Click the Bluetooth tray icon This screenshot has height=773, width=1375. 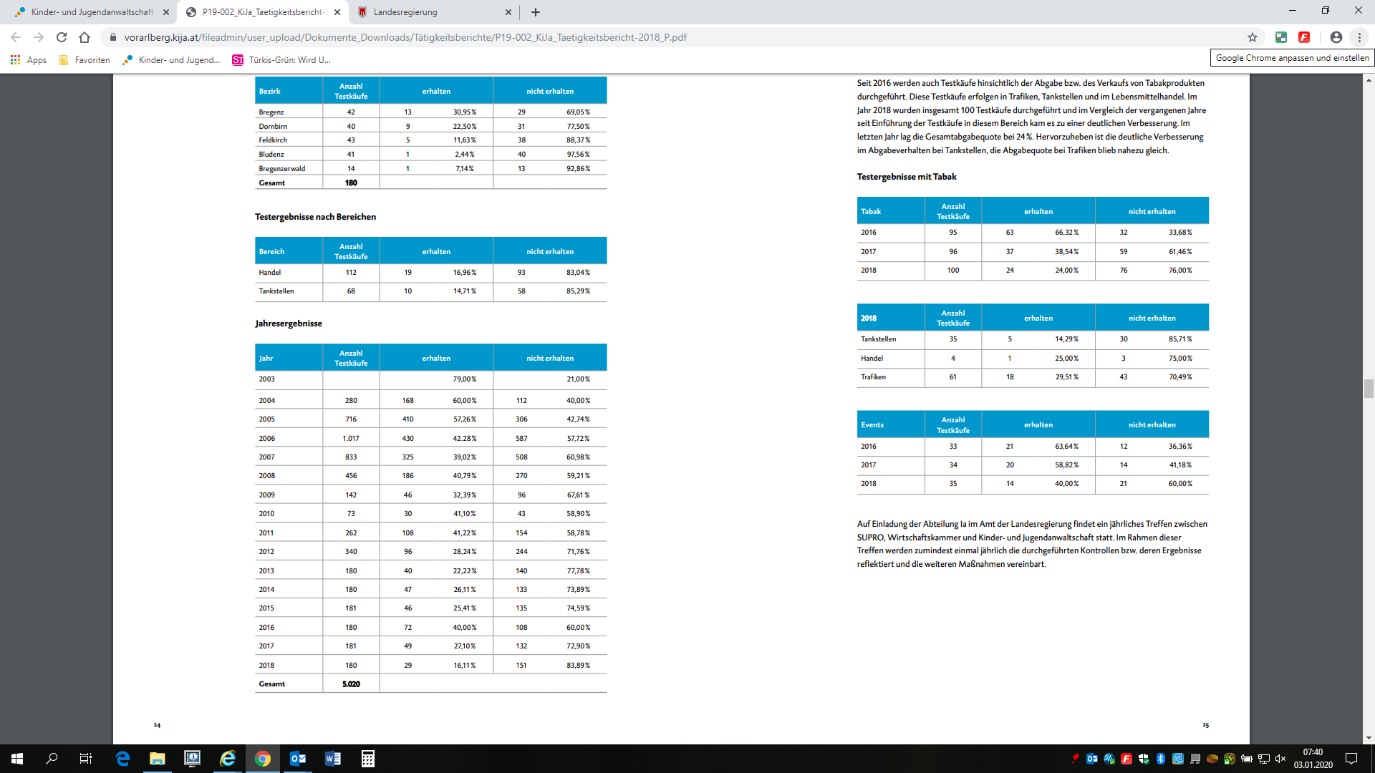click(x=1160, y=759)
